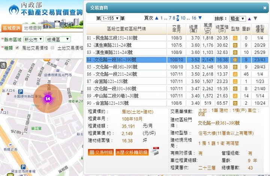This screenshot has height=176, width=270.
Task: Select row 90 合宜路121~150號
Action: 177,103
